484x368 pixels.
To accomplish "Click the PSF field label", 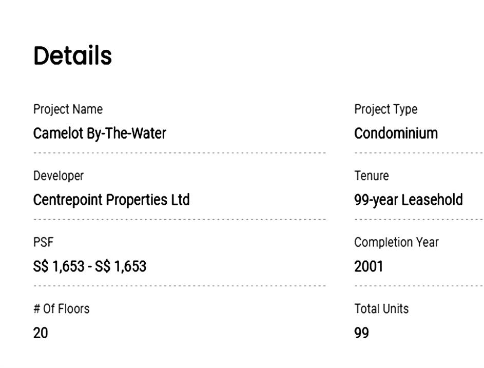I will click(x=43, y=242).
